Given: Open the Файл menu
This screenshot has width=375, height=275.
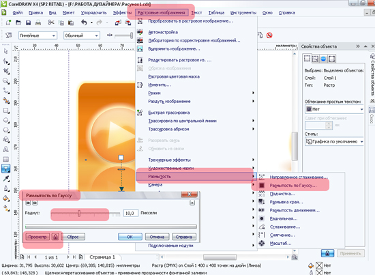Looking at the screenshot, I should point(18,13).
